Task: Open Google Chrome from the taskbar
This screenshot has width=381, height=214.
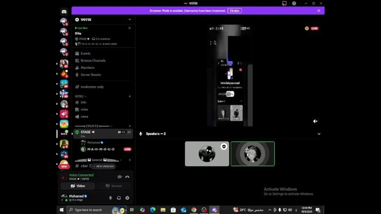Action: pos(194,210)
